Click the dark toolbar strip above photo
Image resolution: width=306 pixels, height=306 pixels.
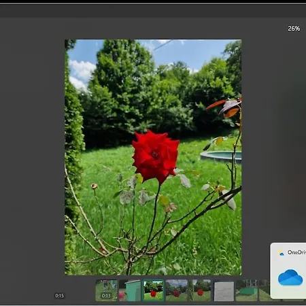pos(153,11)
